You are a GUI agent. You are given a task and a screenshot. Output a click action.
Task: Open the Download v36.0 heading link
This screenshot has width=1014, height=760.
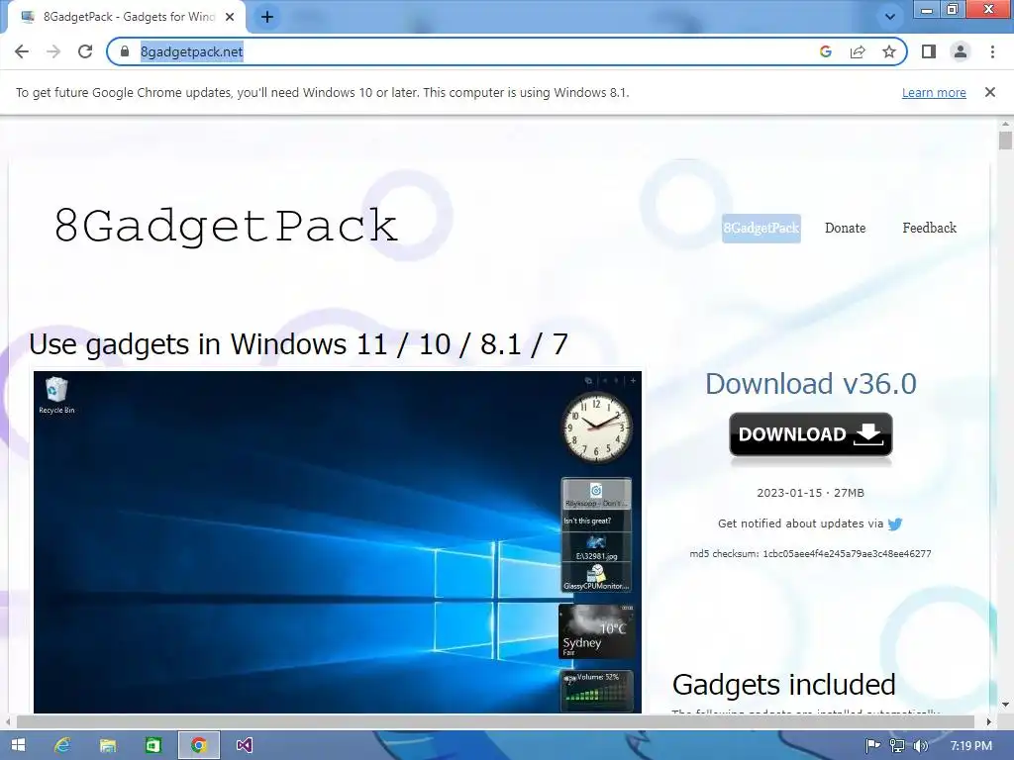point(811,384)
